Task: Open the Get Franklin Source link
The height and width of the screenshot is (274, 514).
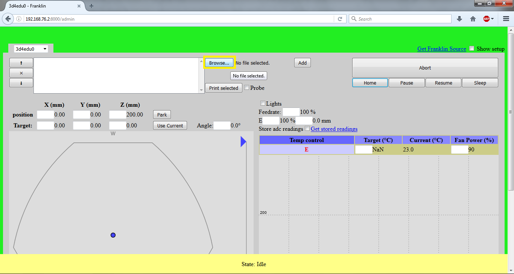Action: (441, 49)
